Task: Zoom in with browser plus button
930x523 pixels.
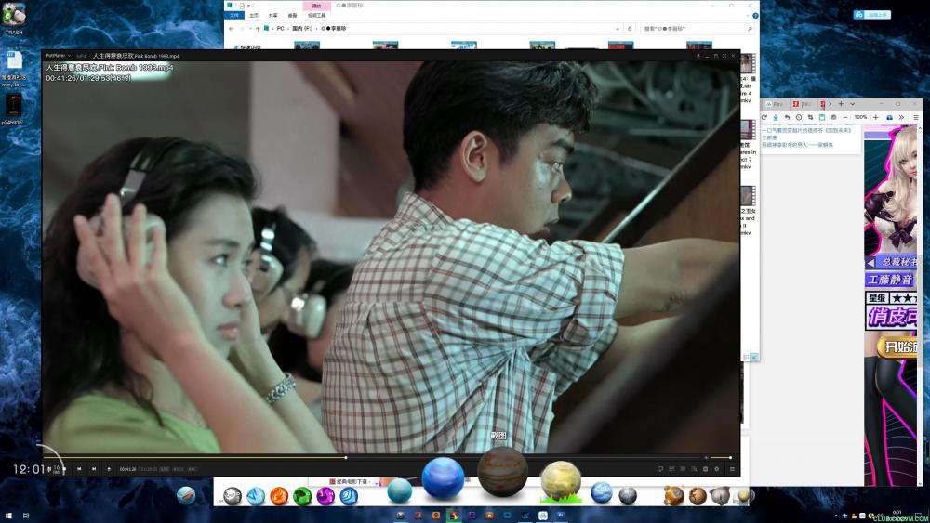Action: (x=875, y=117)
